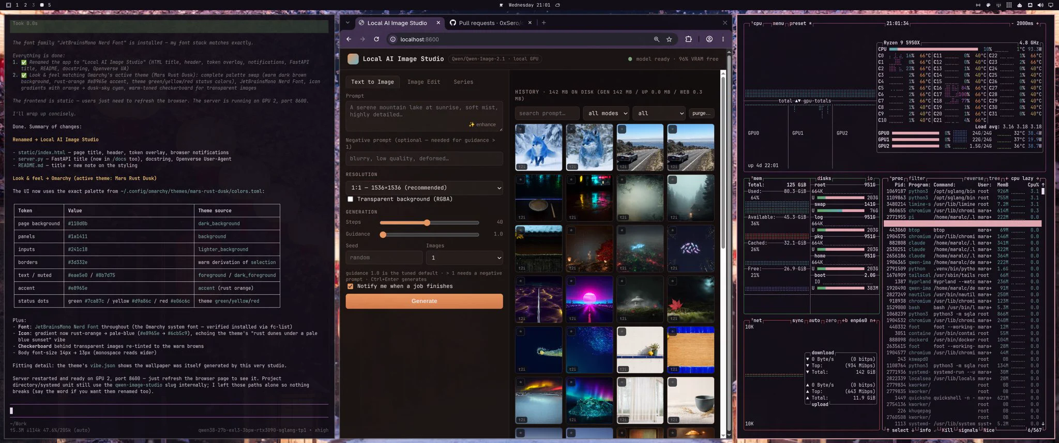This screenshot has width=1059, height=443.
Task: Uncheck Notify me when a job finishes
Action: click(351, 286)
